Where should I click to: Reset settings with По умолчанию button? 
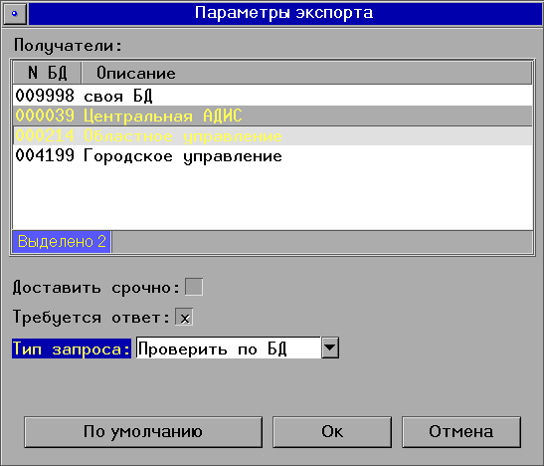pyautogui.click(x=143, y=432)
